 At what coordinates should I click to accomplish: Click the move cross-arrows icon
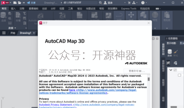[131, 15]
